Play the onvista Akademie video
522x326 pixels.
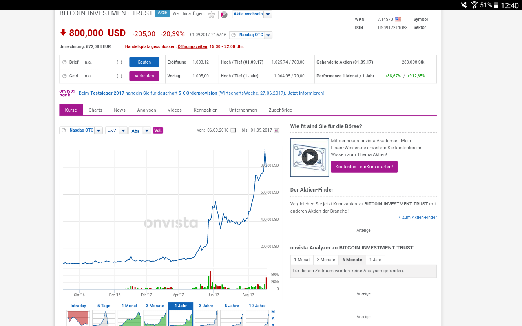click(x=310, y=157)
